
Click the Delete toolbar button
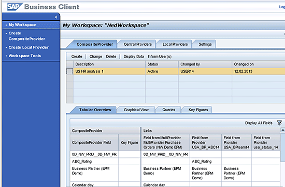(x=111, y=57)
